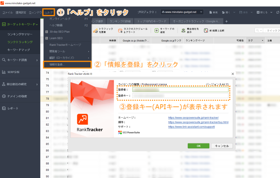Open タグ column dropdown arrow
Image resolution: width=280 pixels, height=178 pixels.
click(x=262, y=41)
